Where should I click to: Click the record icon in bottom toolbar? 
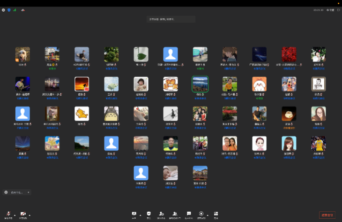pyautogui.click(x=201, y=214)
